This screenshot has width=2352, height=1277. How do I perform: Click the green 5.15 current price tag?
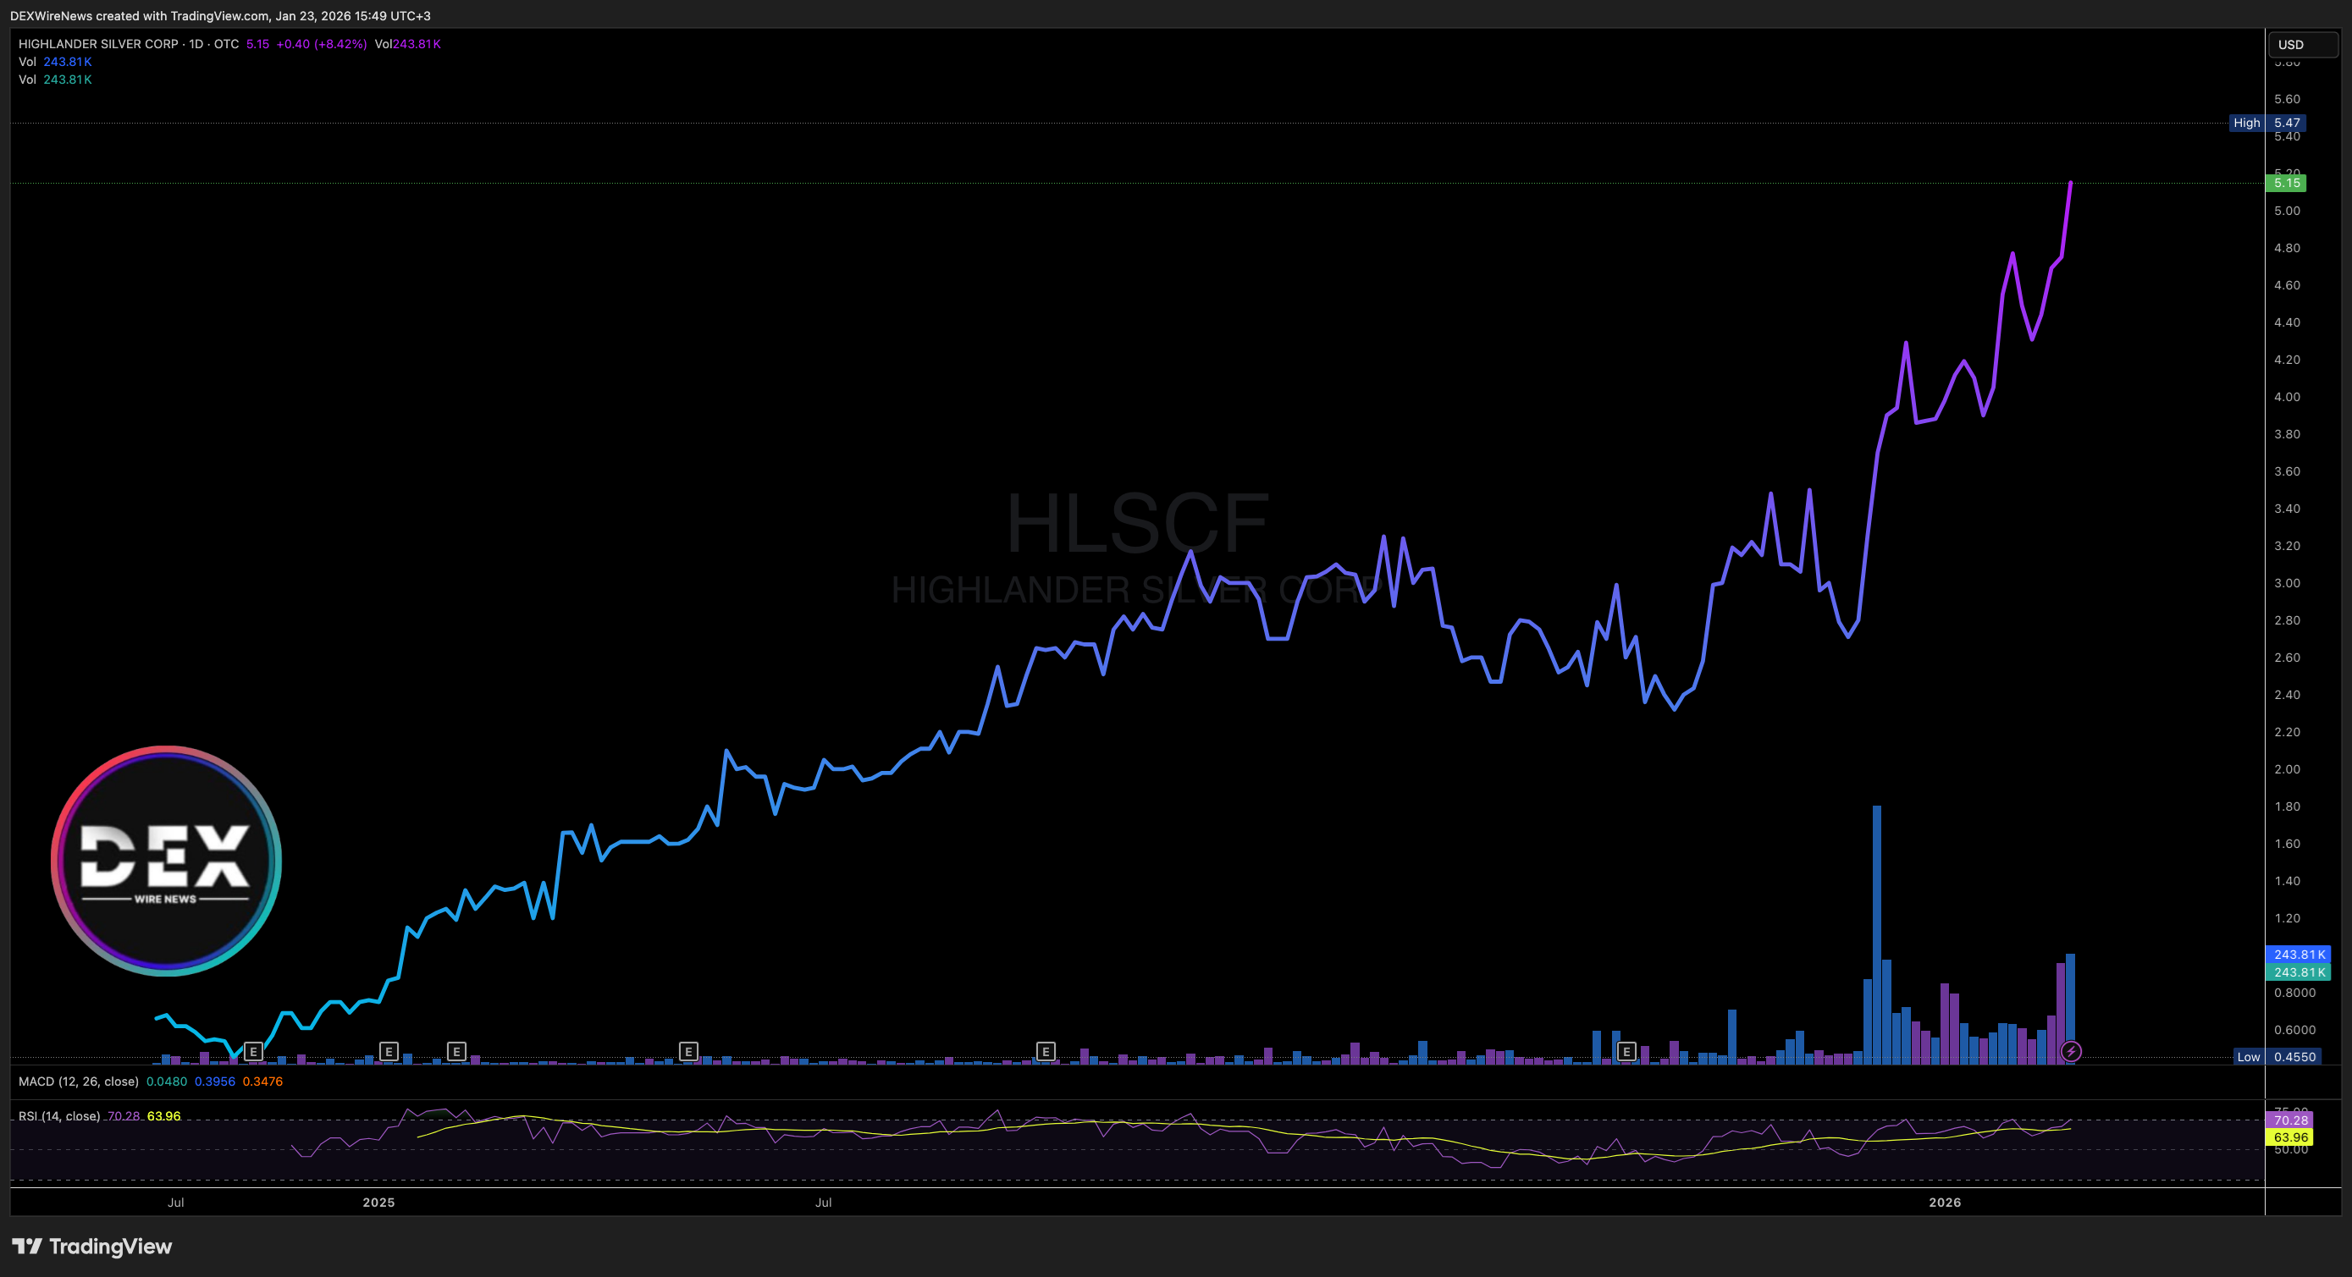click(2285, 184)
